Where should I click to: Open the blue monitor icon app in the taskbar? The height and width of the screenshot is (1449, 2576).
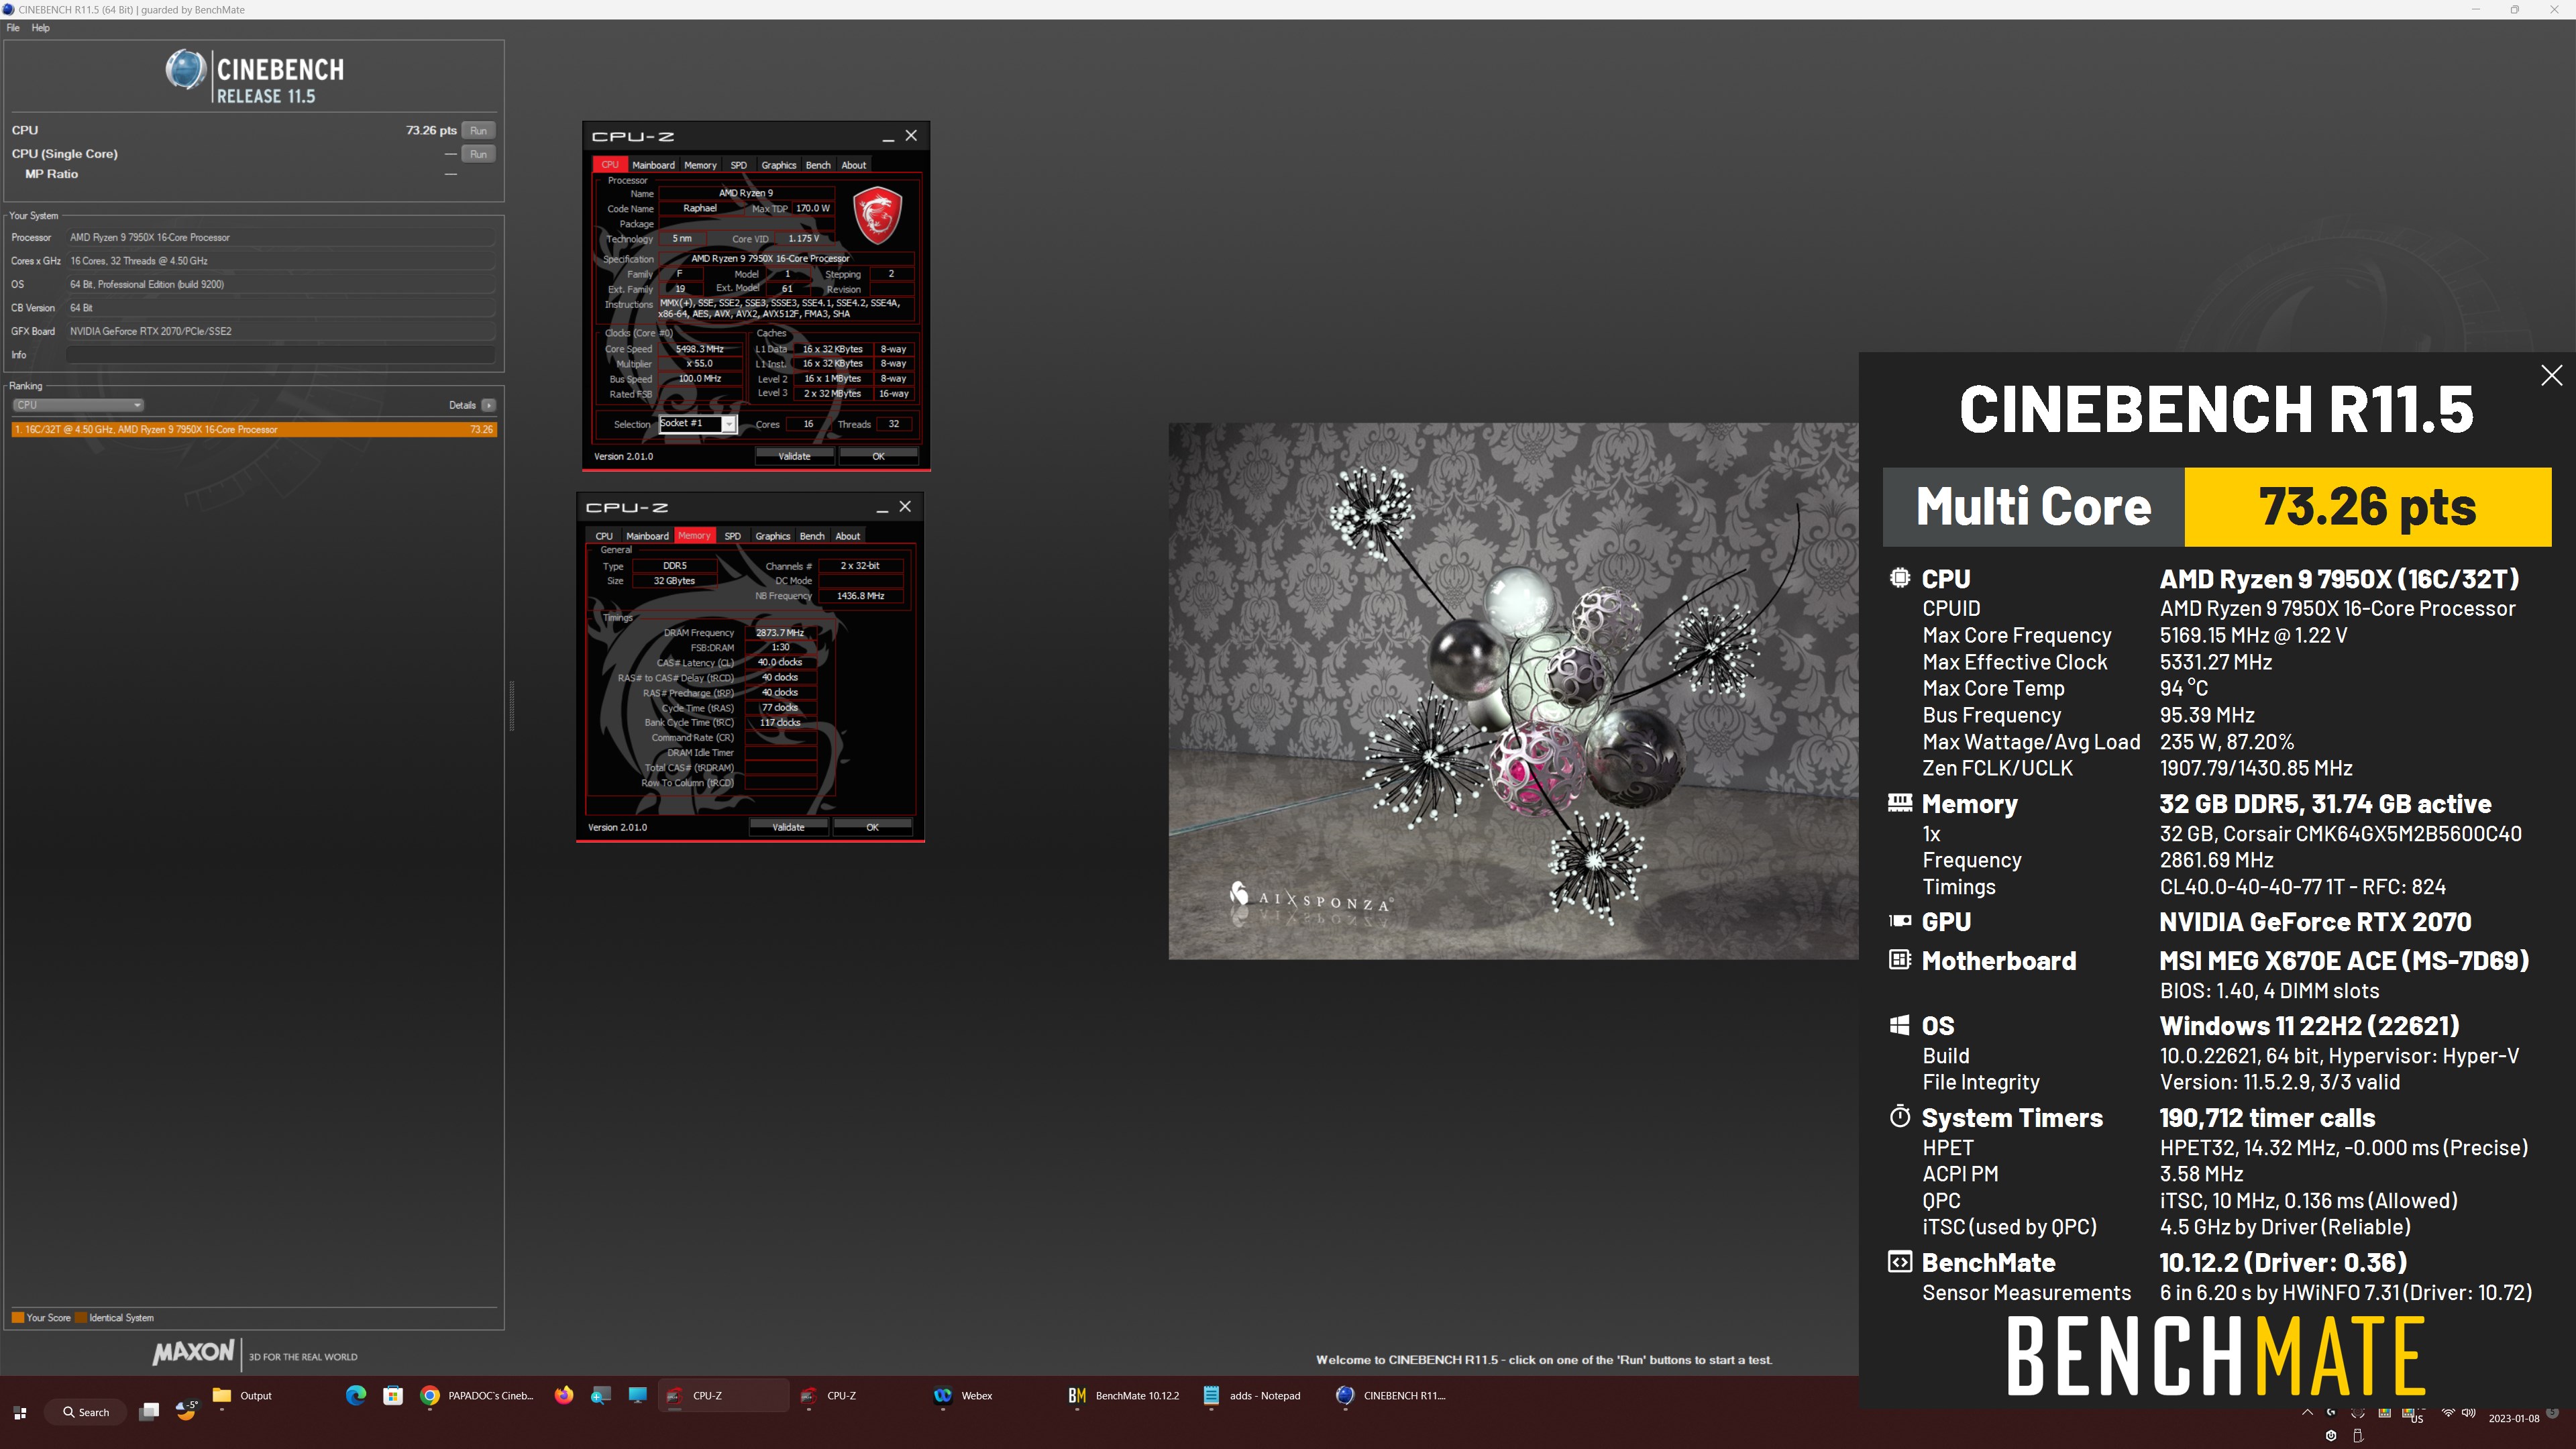coord(637,1396)
